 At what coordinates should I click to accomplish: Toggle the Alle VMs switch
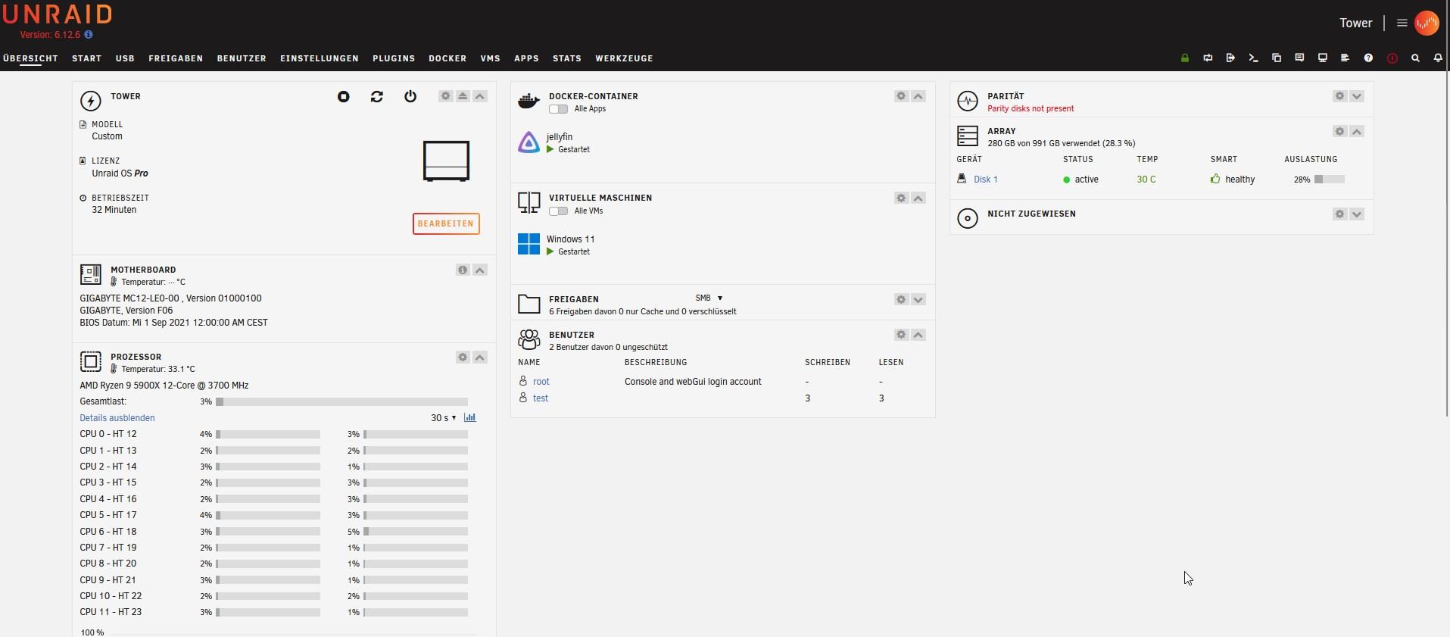coord(558,211)
